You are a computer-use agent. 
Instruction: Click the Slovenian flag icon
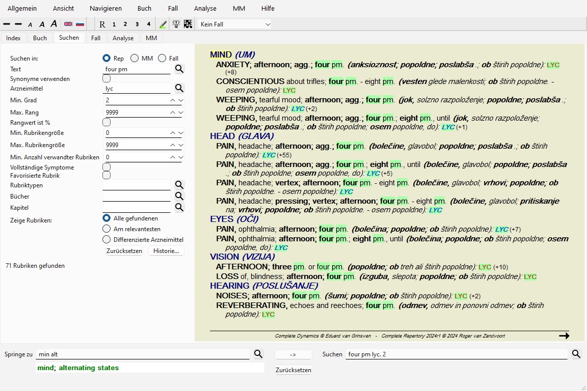(80, 24)
